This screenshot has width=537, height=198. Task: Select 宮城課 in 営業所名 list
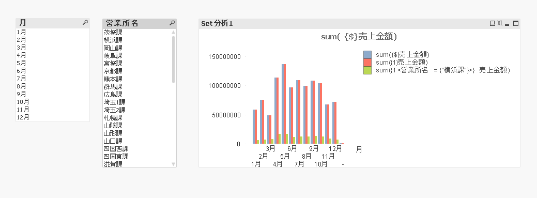click(x=136, y=64)
